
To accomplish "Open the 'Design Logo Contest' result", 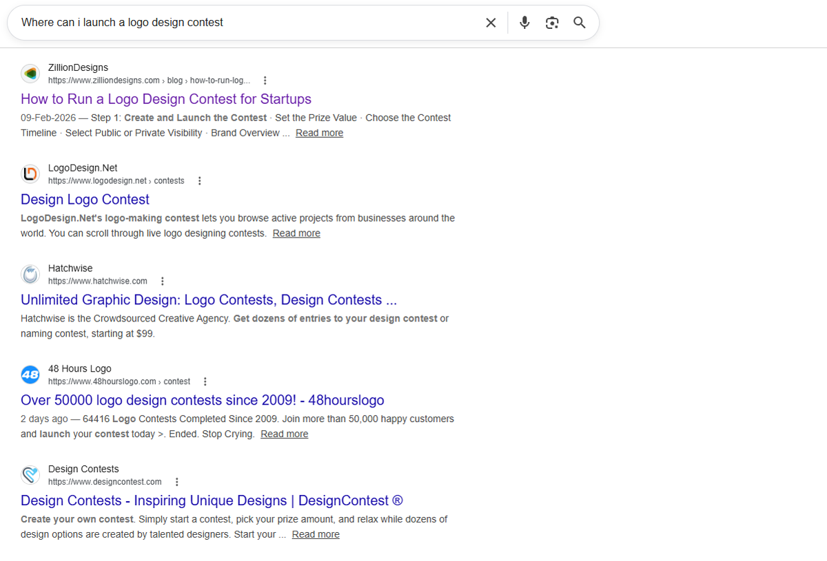I will coord(85,200).
